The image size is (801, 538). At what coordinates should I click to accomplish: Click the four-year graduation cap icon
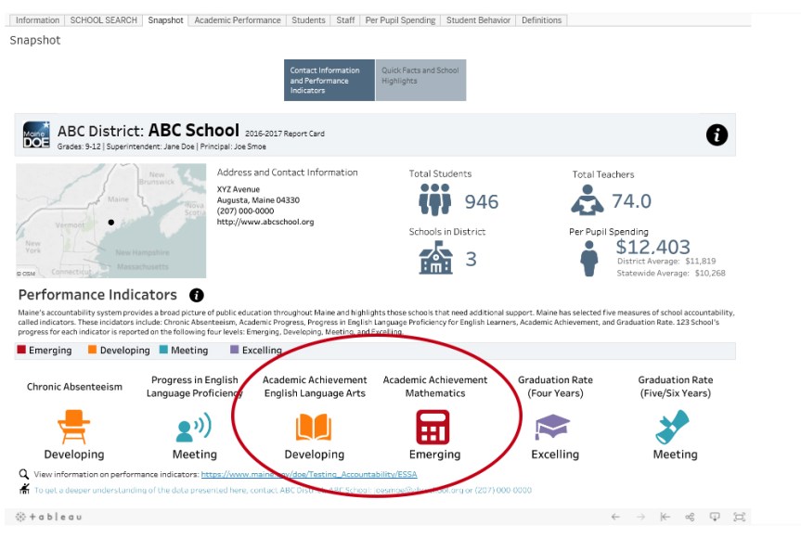(x=553, y=427)
